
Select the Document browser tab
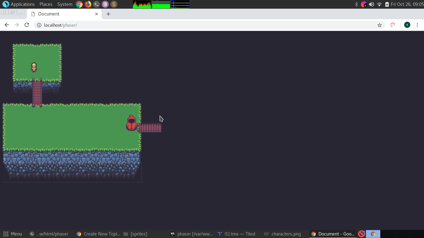click(62, 14)
